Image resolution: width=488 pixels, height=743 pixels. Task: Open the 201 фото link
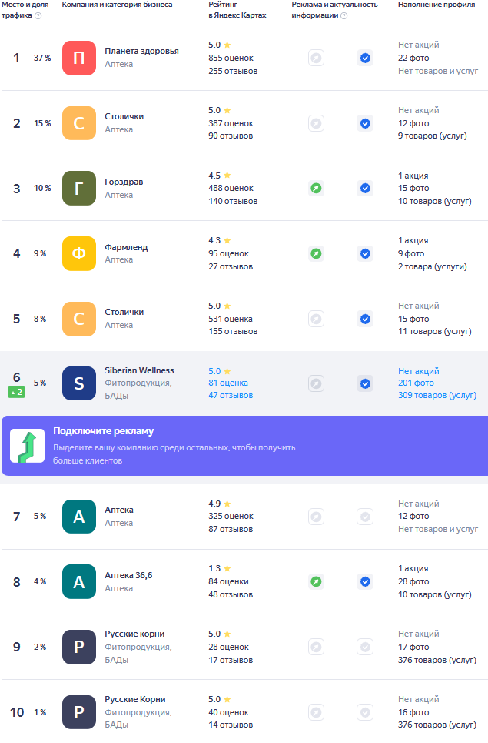416,383
